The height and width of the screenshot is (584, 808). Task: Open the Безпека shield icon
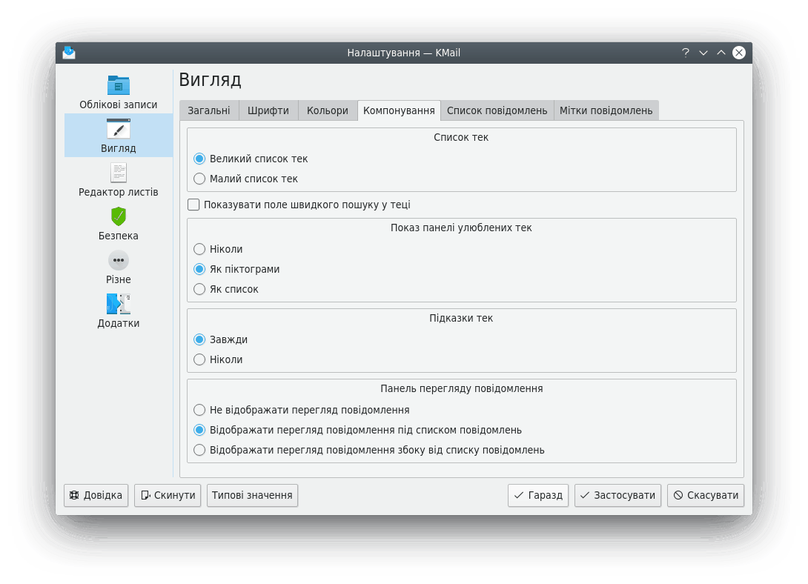pos(119,216)
